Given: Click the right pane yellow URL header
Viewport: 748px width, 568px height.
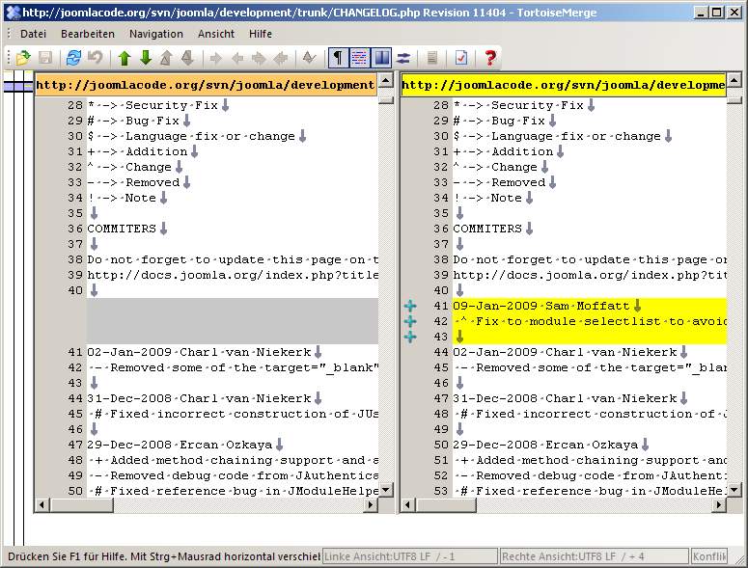Looking at the screenshot, I should [564, 85].
